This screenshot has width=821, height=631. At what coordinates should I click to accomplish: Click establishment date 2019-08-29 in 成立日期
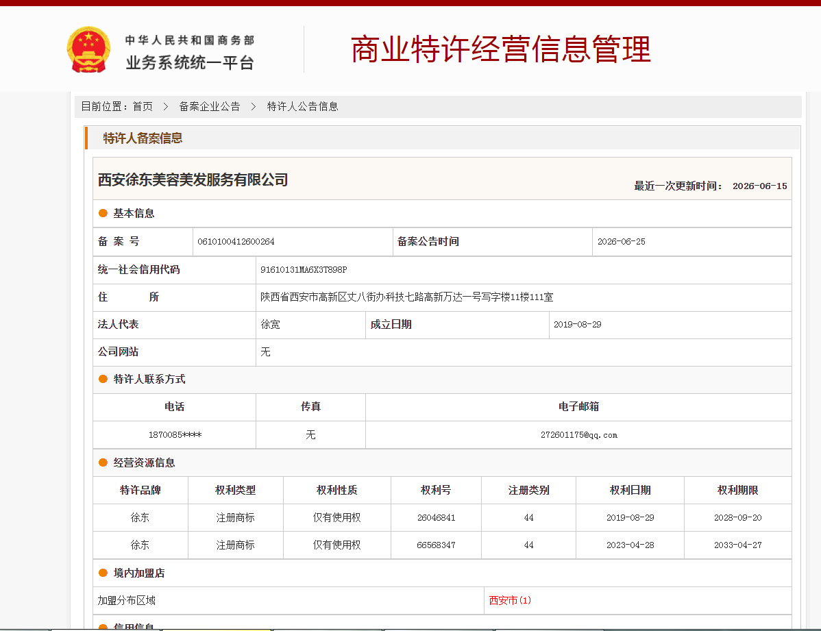pos(578,324)
